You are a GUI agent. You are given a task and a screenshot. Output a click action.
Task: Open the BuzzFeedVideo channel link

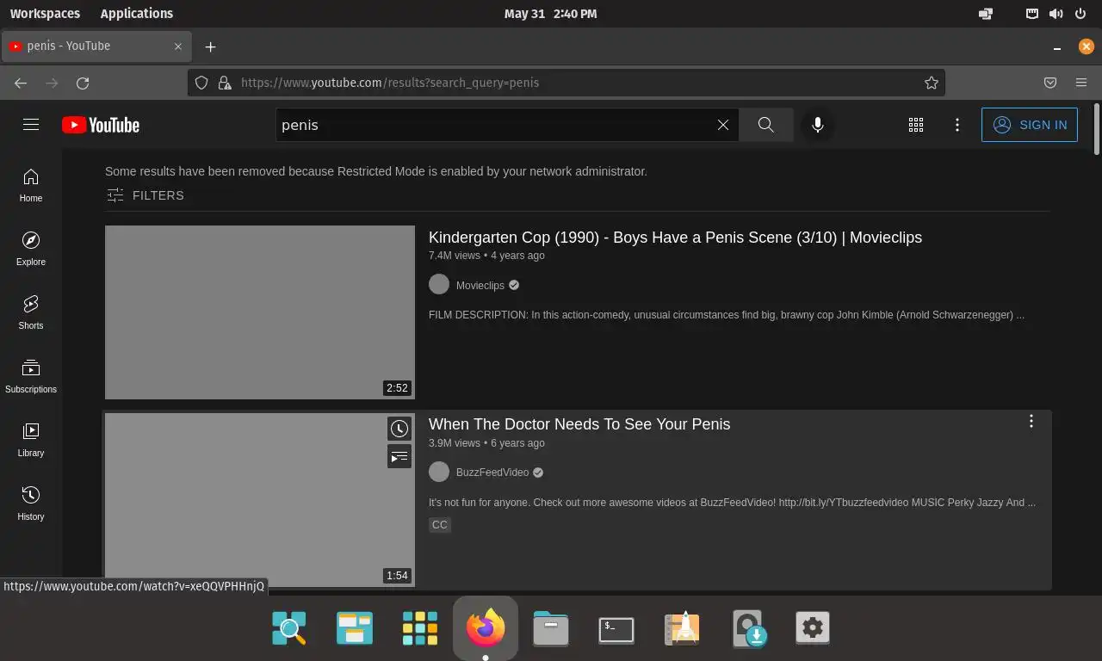click(492, 473)
